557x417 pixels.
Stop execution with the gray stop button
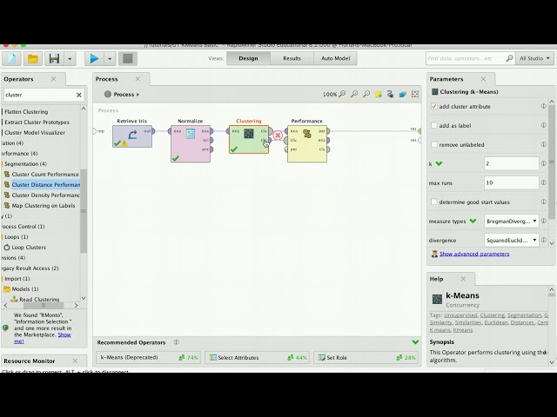click(x=128, y=58)
